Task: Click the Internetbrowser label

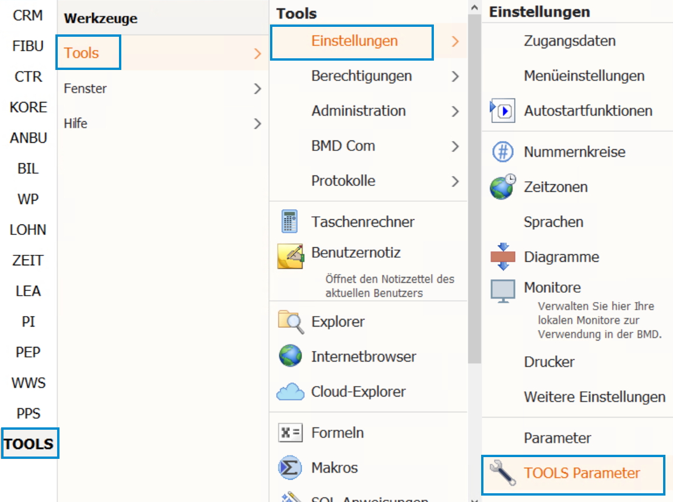Action: pos(363,357)
